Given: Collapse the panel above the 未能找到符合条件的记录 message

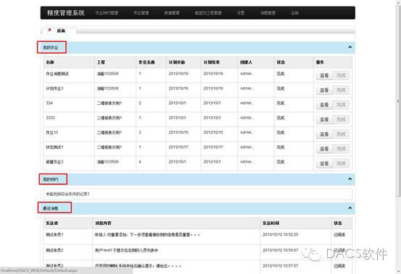Looking at the screenshot, I should (x=350, y=179).
